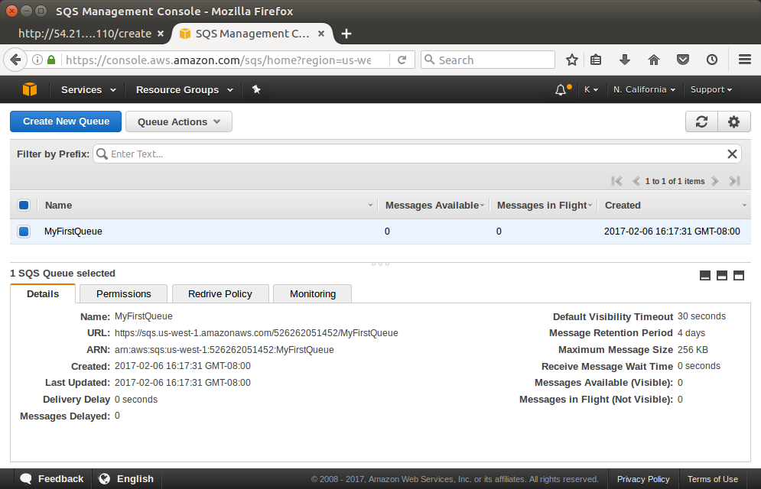Image resolution: width=761 pixels, height=489 pixels.
Task: Open the Privacy Policy link
Action: coord(643,479)
